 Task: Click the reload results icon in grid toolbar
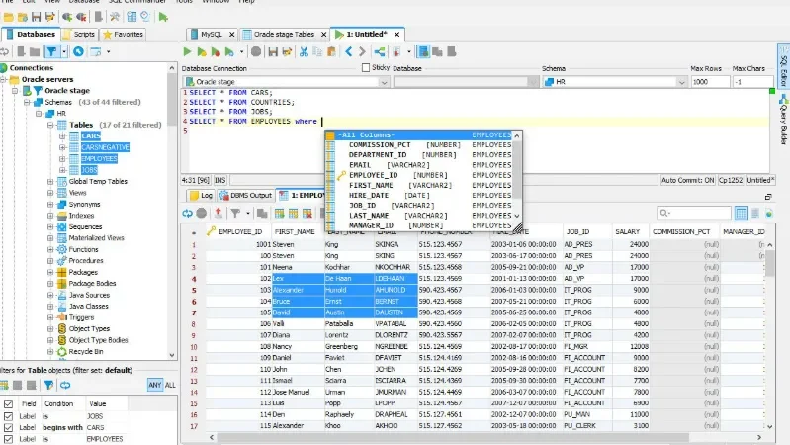coord(188,214)
